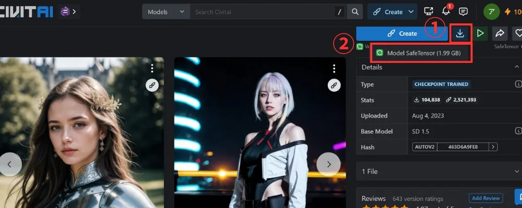
Task: Click the download model icon button
Action: pos(460,33)
